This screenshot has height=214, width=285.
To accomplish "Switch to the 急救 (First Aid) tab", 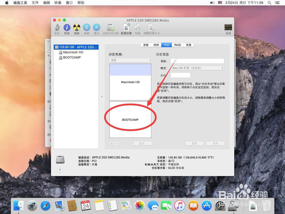I will (146, 45).
